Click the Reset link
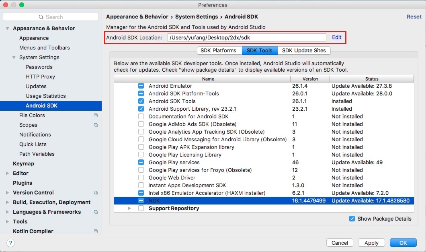 (x=414, y=17)
